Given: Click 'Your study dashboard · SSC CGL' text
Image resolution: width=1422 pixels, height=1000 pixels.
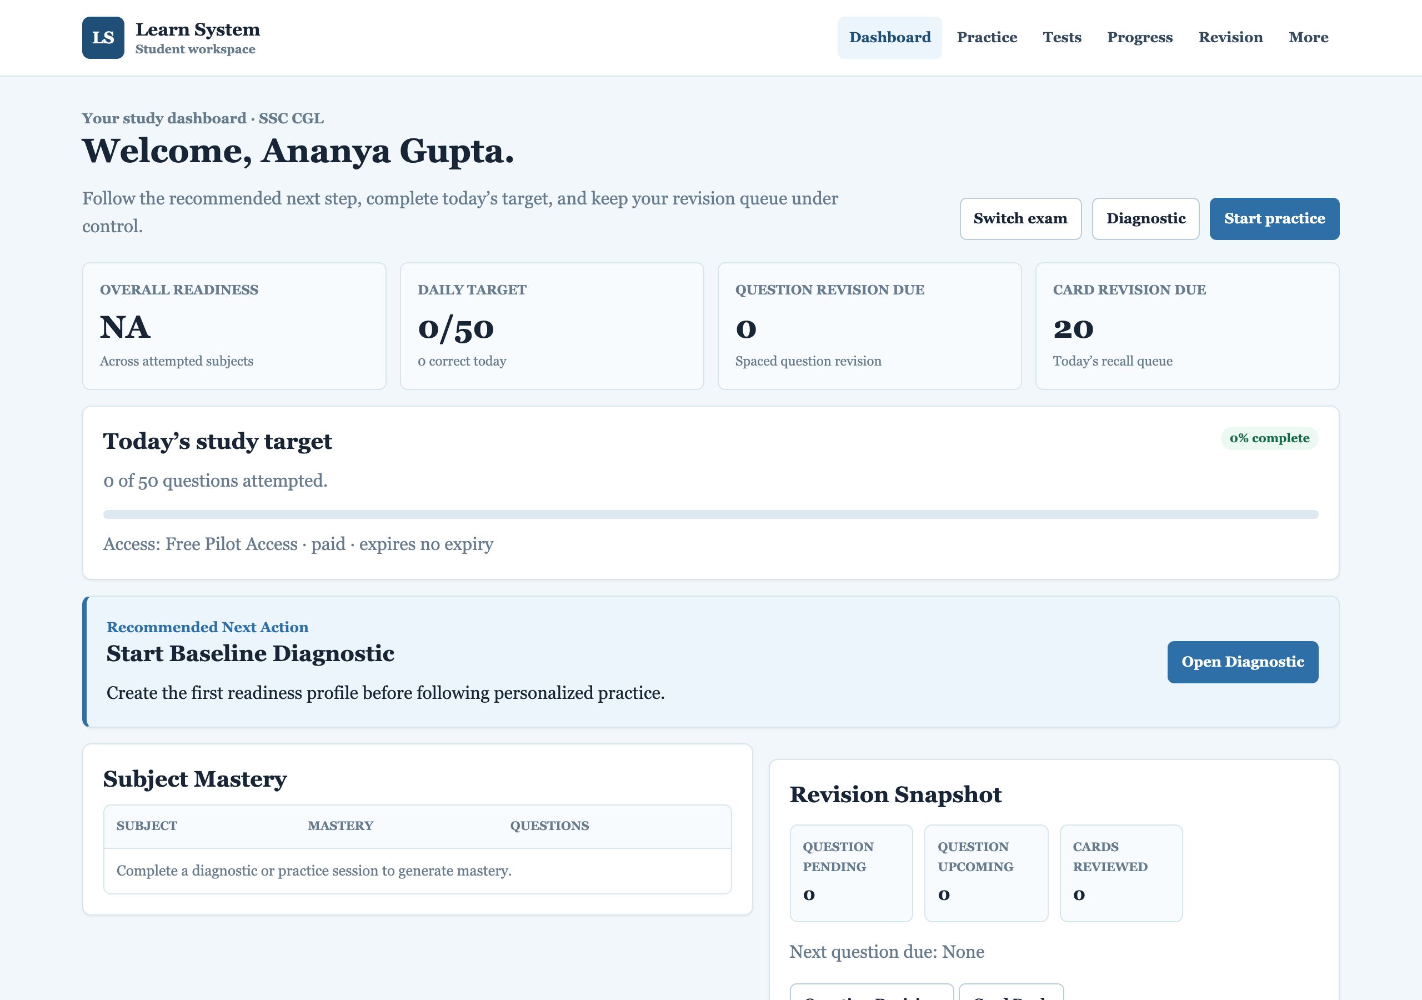Looking at the screenshot, I should point(203,118).
